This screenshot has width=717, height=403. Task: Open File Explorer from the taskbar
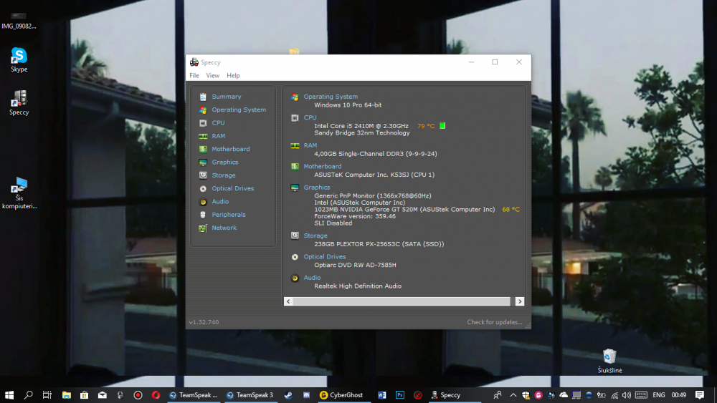click(x=66, y=395)
